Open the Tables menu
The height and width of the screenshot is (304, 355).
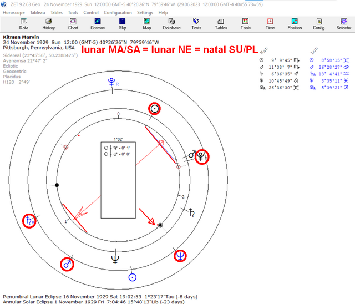pyautogui.click(x=57, y=13)
